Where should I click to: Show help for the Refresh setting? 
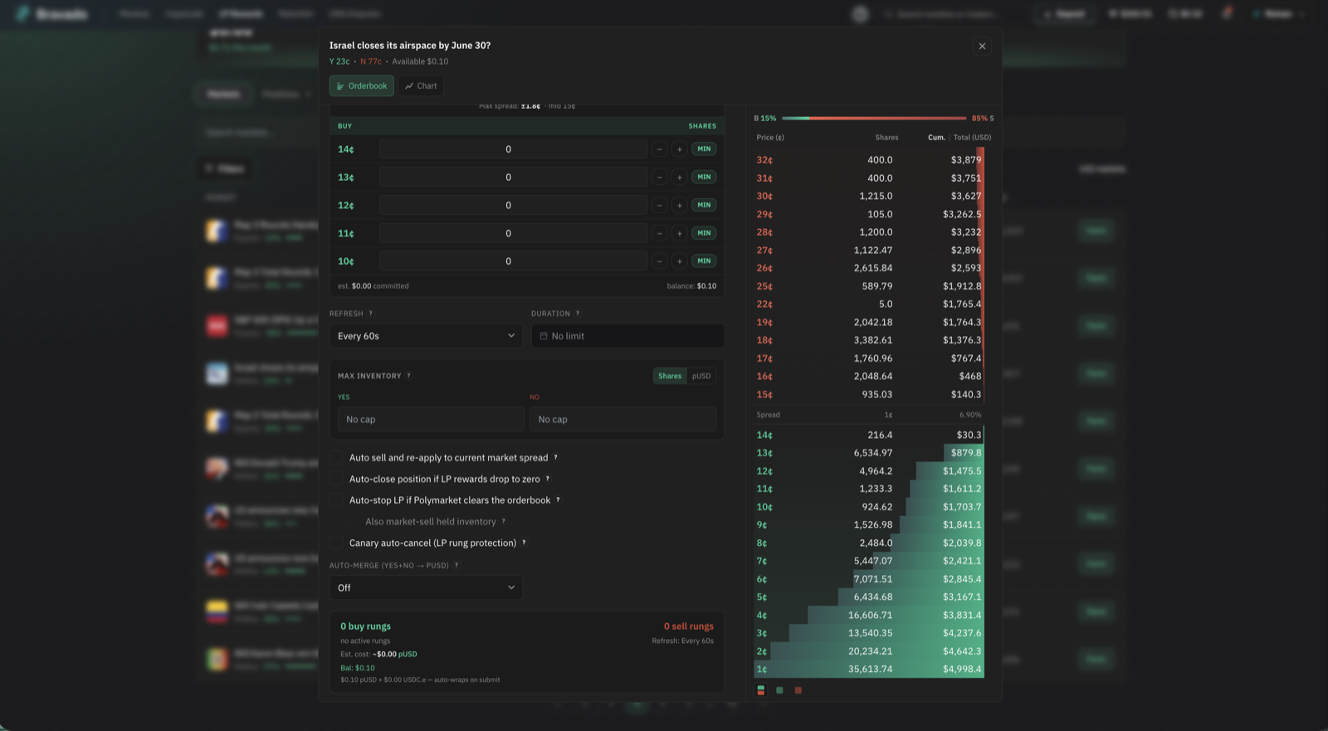click(x=371, y=314)
